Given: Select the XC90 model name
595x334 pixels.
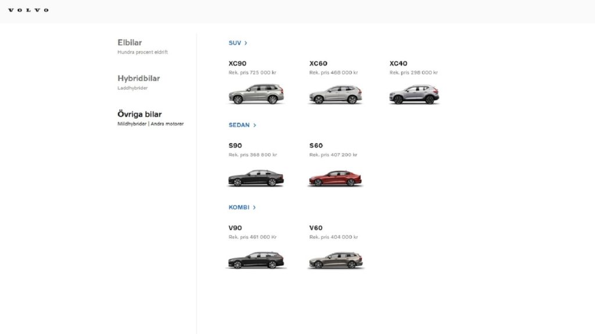Looking at the screenshot, I should 237,63.
